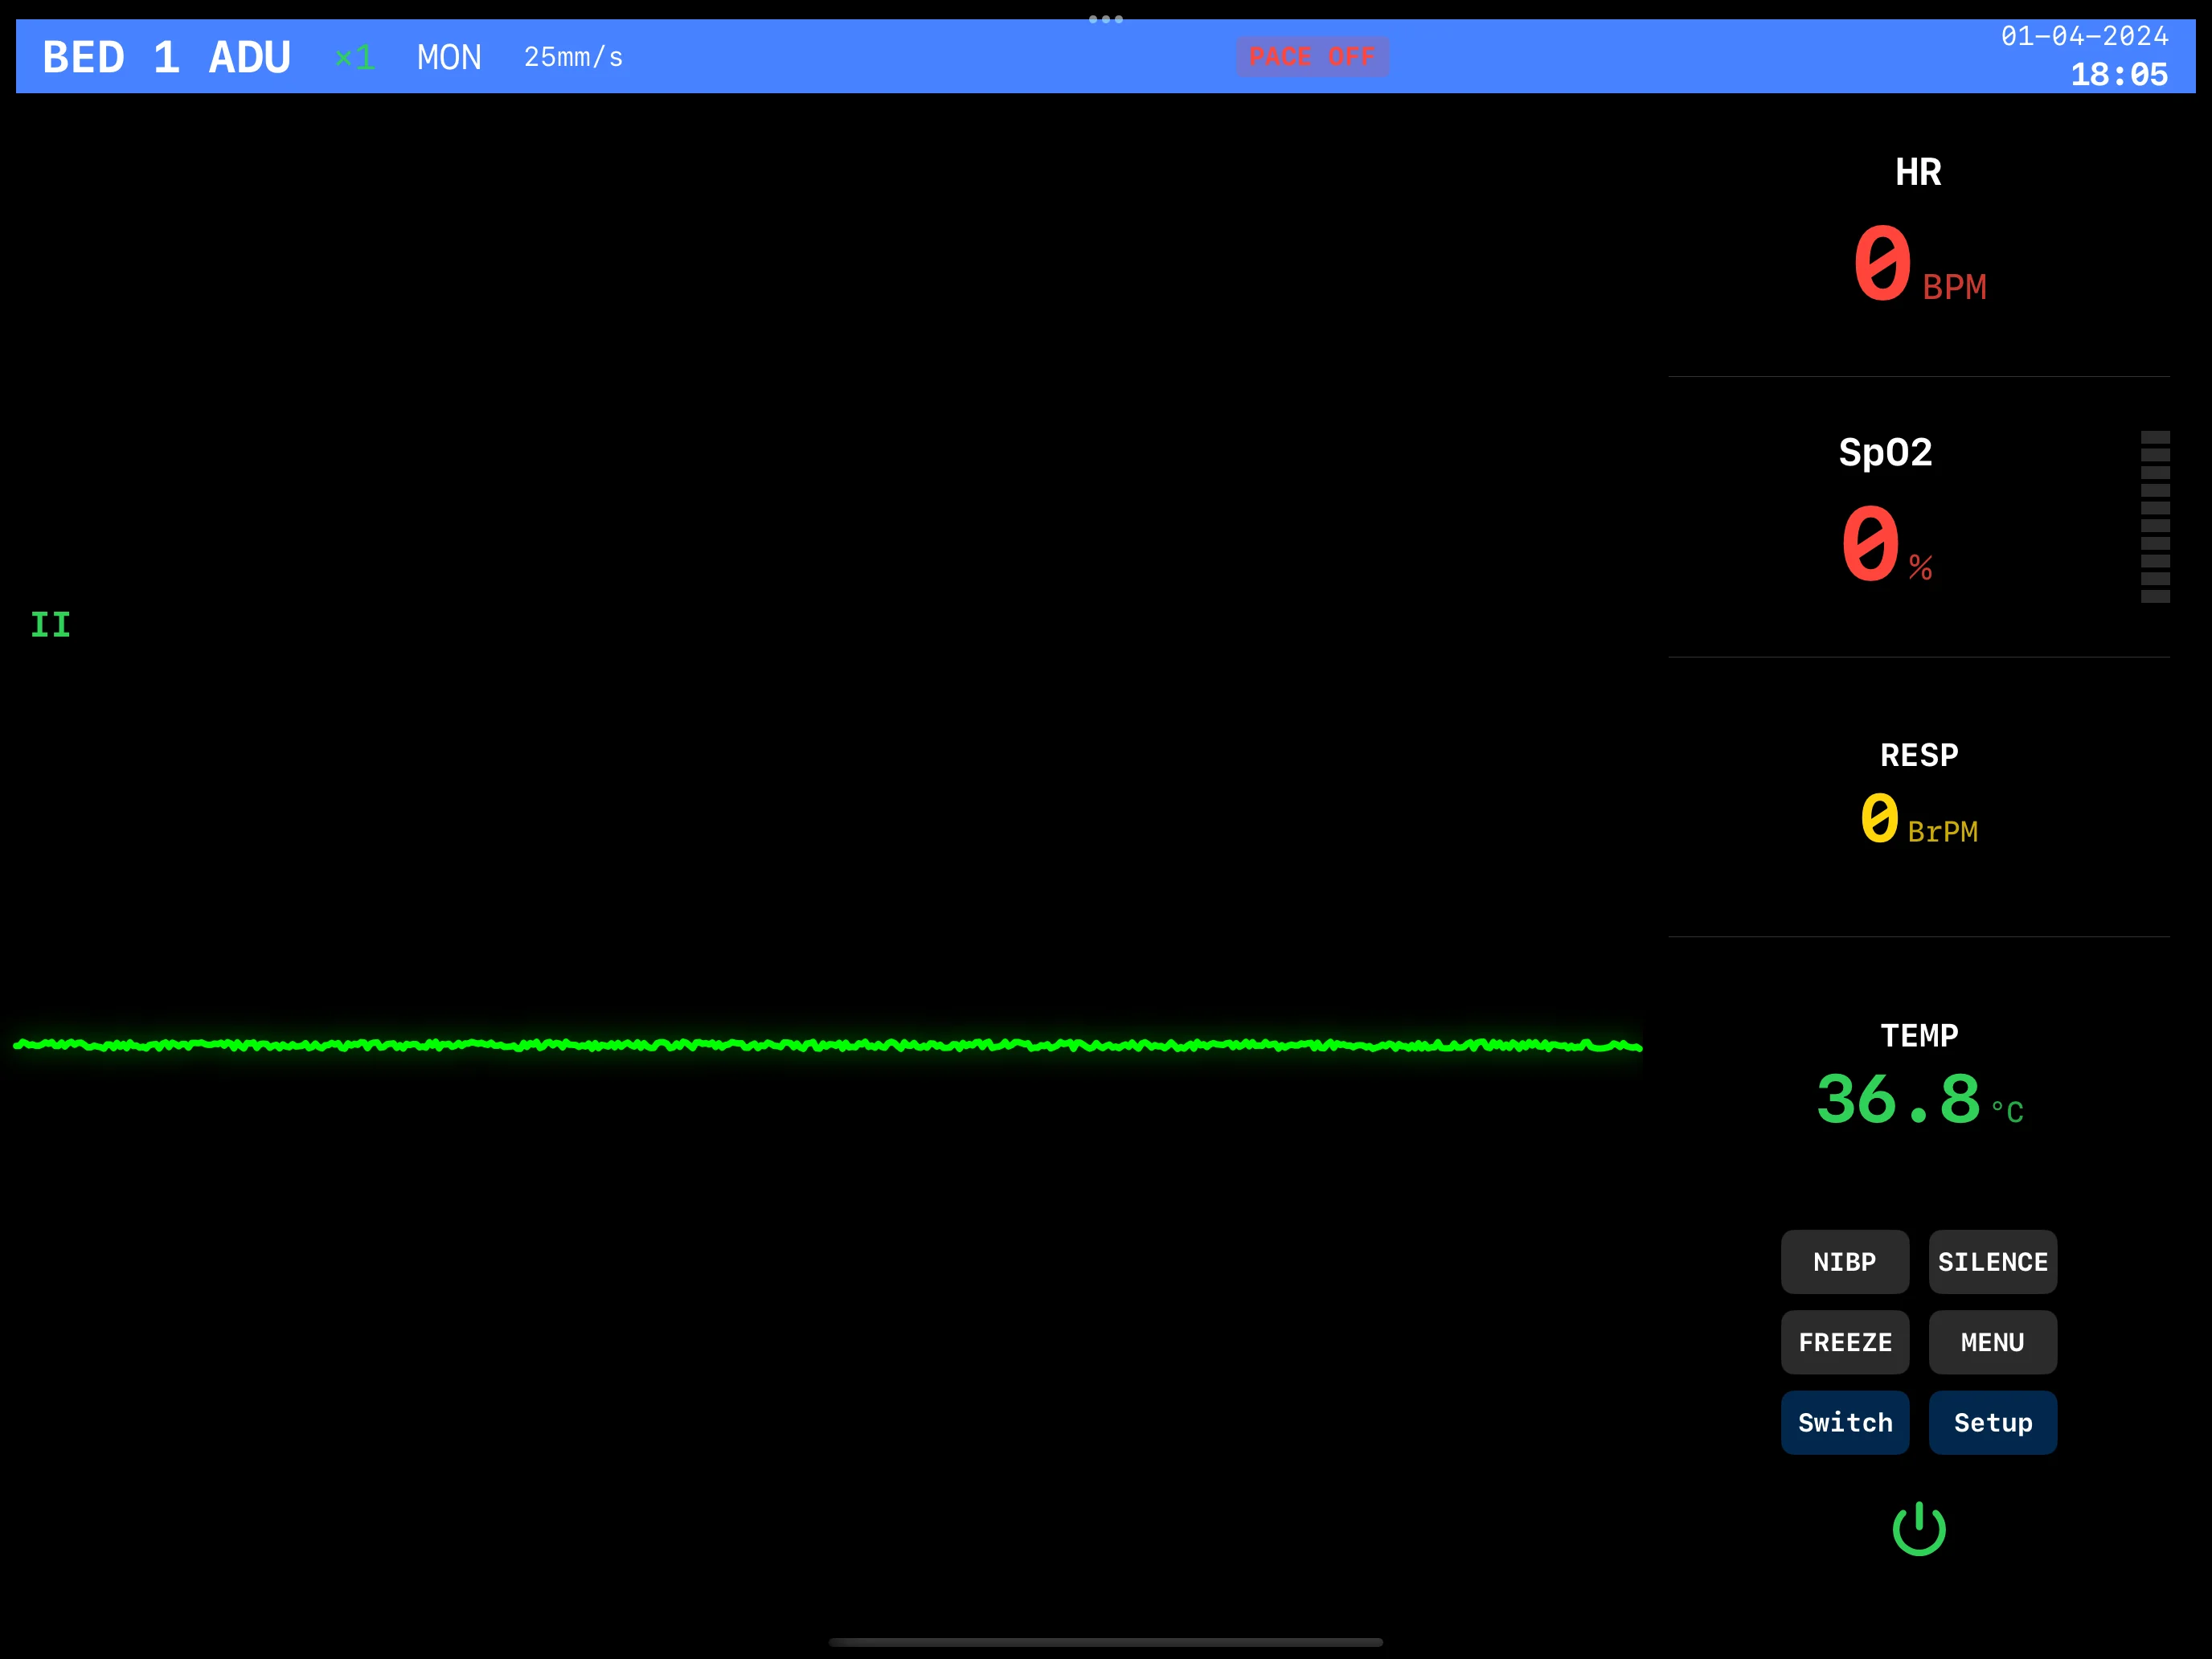
Task: Tap the home indicator bar at bottom
Action: [1106, 1642]
